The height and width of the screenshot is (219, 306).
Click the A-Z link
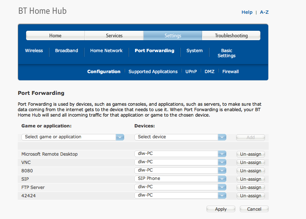[264, 12]
